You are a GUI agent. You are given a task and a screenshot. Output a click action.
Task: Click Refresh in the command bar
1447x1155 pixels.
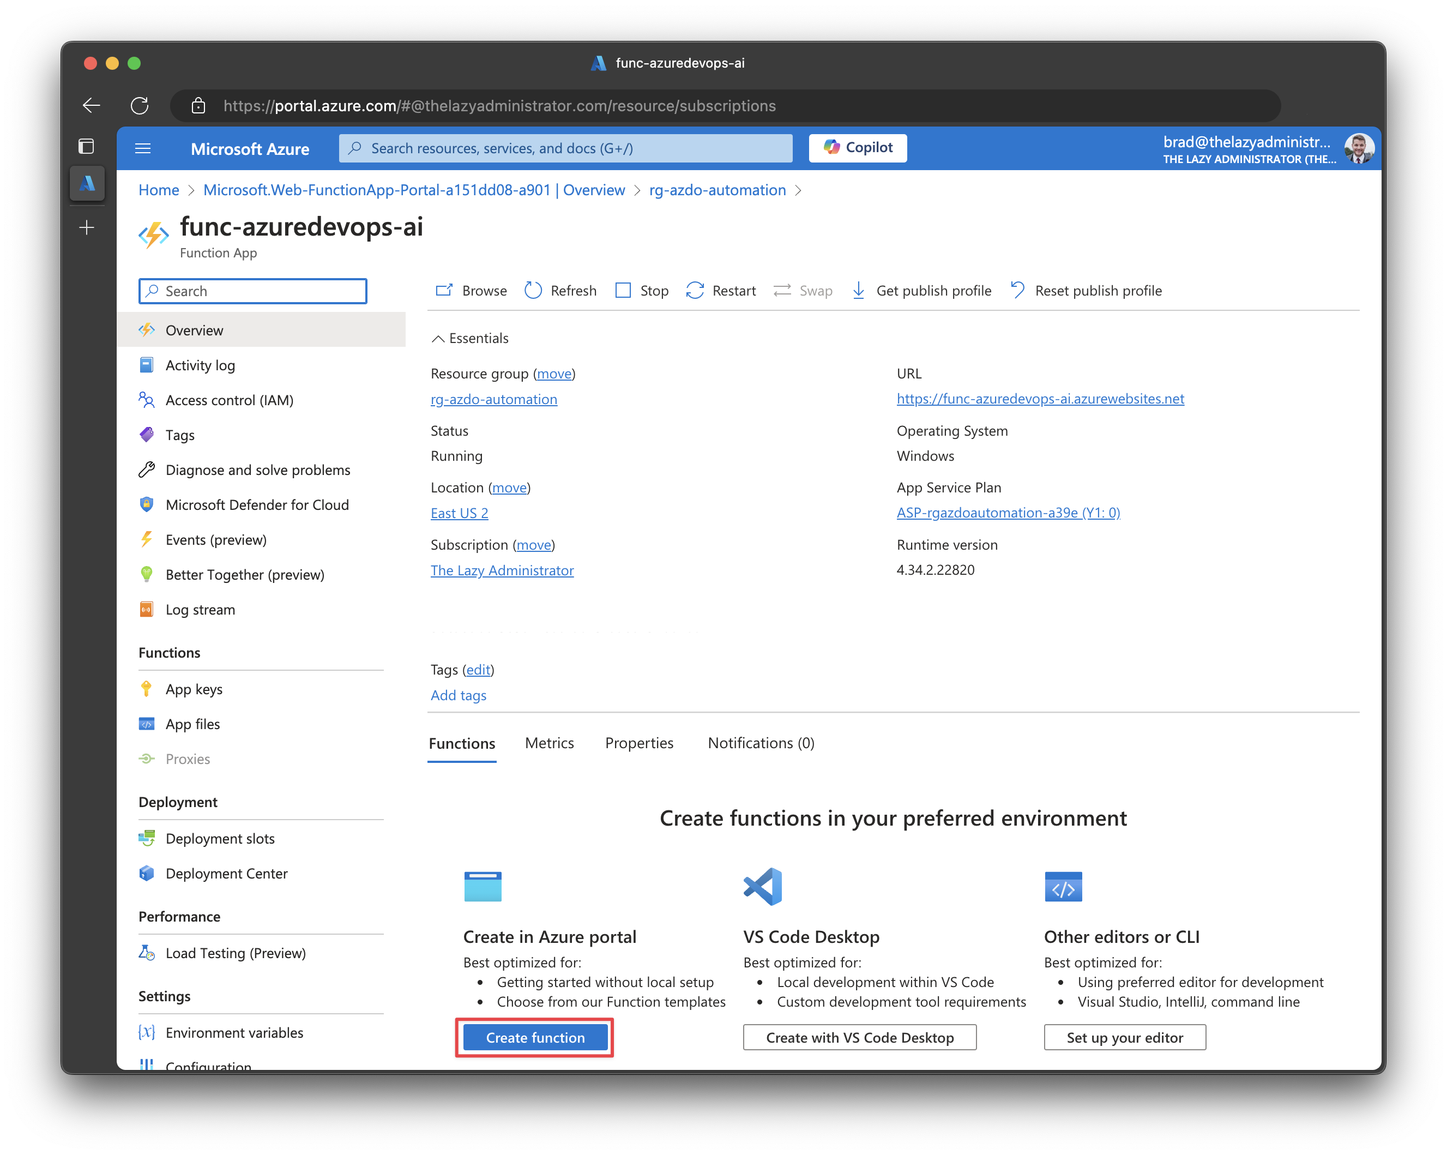(560, 291)
